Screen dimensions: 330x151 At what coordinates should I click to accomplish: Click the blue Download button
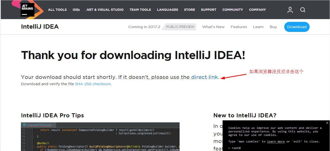(x=297, y=27)
